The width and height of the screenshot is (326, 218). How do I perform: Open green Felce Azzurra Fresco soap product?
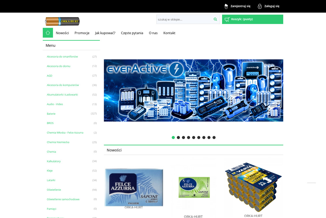(x=194, y=187)
